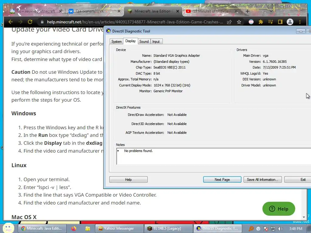
Task: Open a new browser tab
Action: tap(247, 11)
